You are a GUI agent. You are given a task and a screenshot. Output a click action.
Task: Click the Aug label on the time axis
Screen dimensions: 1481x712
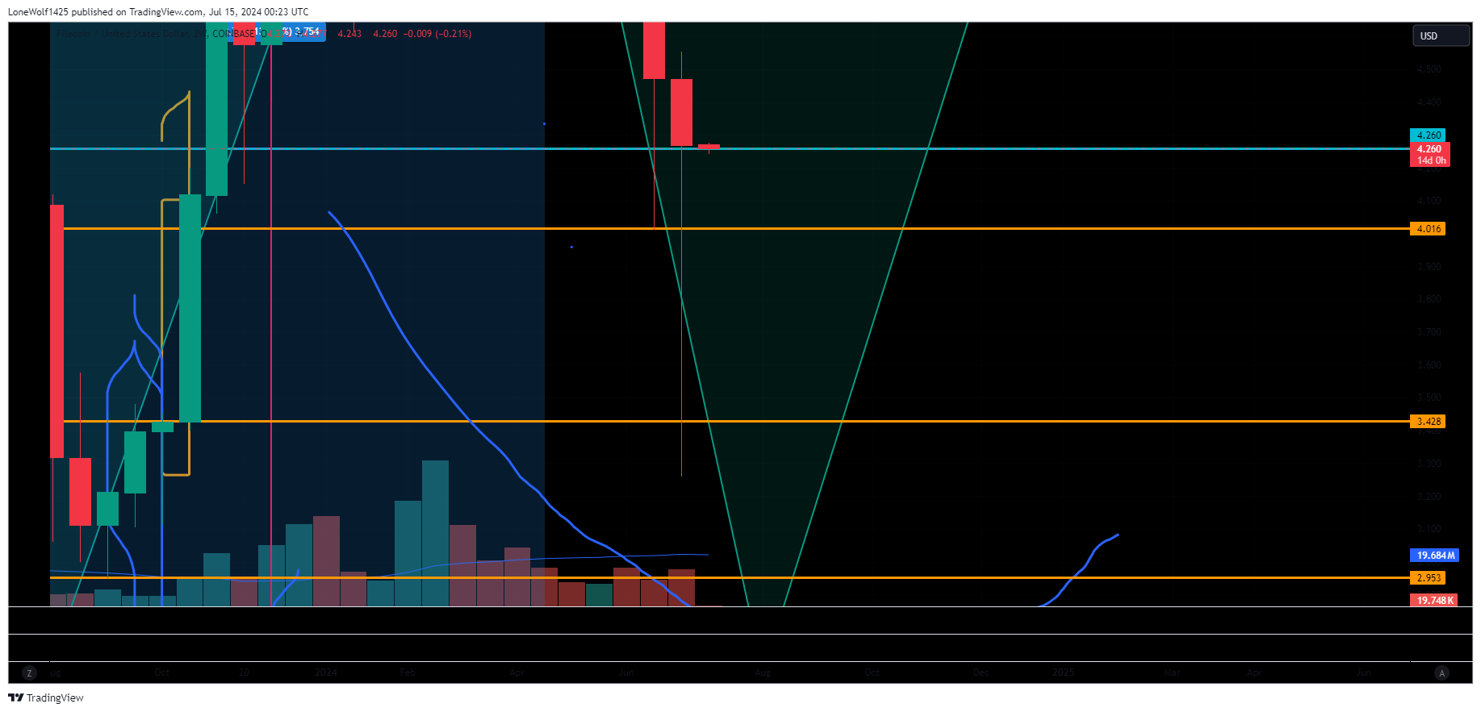[x=763, y=672]
